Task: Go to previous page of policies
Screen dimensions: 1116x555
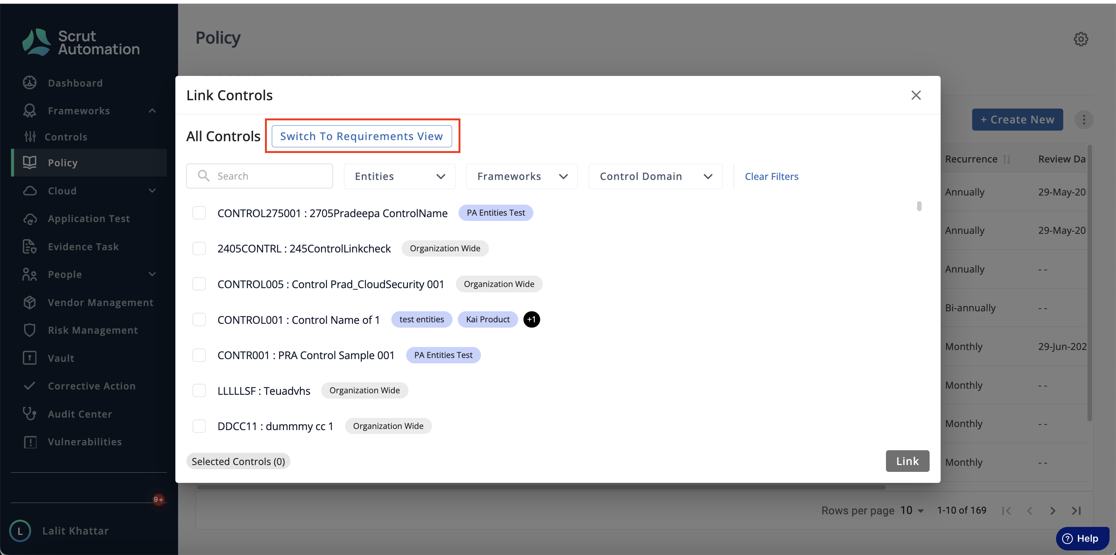Action: click(1030, 510)
